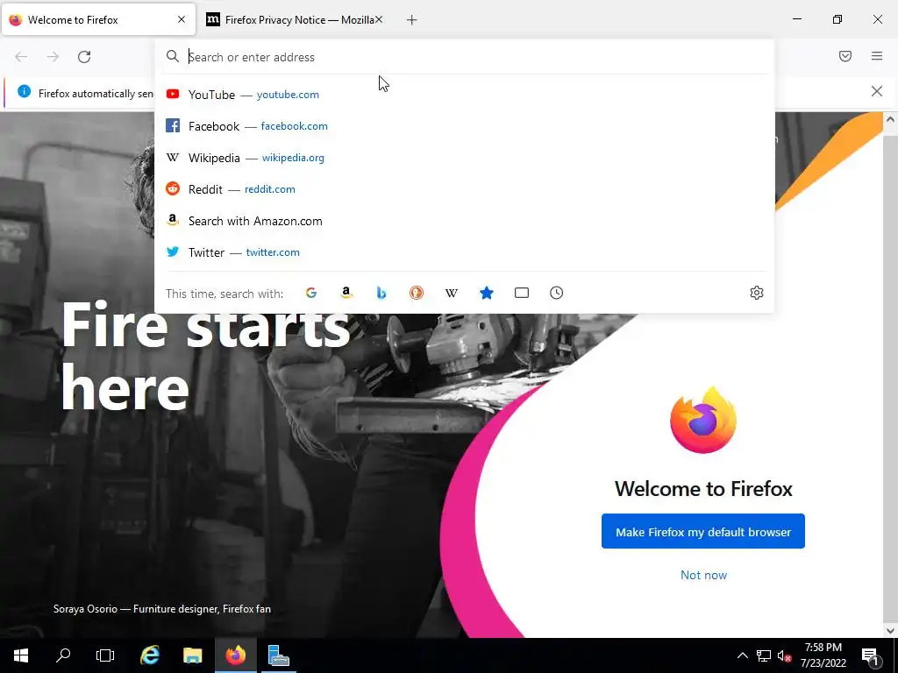The height and width of the screenshot is (673, 898).
Task: Click the Back navigation arrow
Action: click(x=21, y=57)
